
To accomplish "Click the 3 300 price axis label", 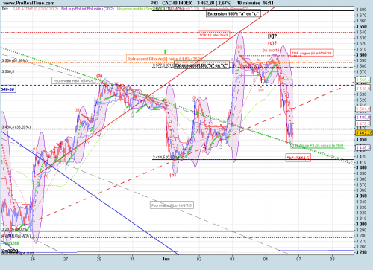I will click(x=361, y=224).
